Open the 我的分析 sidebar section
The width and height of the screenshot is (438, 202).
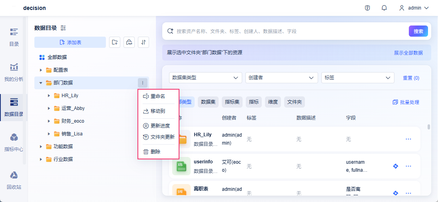[14, 73]
